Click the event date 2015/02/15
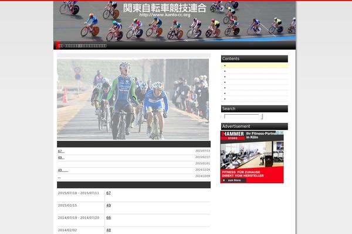Image resolution: width=352 pixels, height=234 pixels. pyautogui.click(x=67, y=205)
